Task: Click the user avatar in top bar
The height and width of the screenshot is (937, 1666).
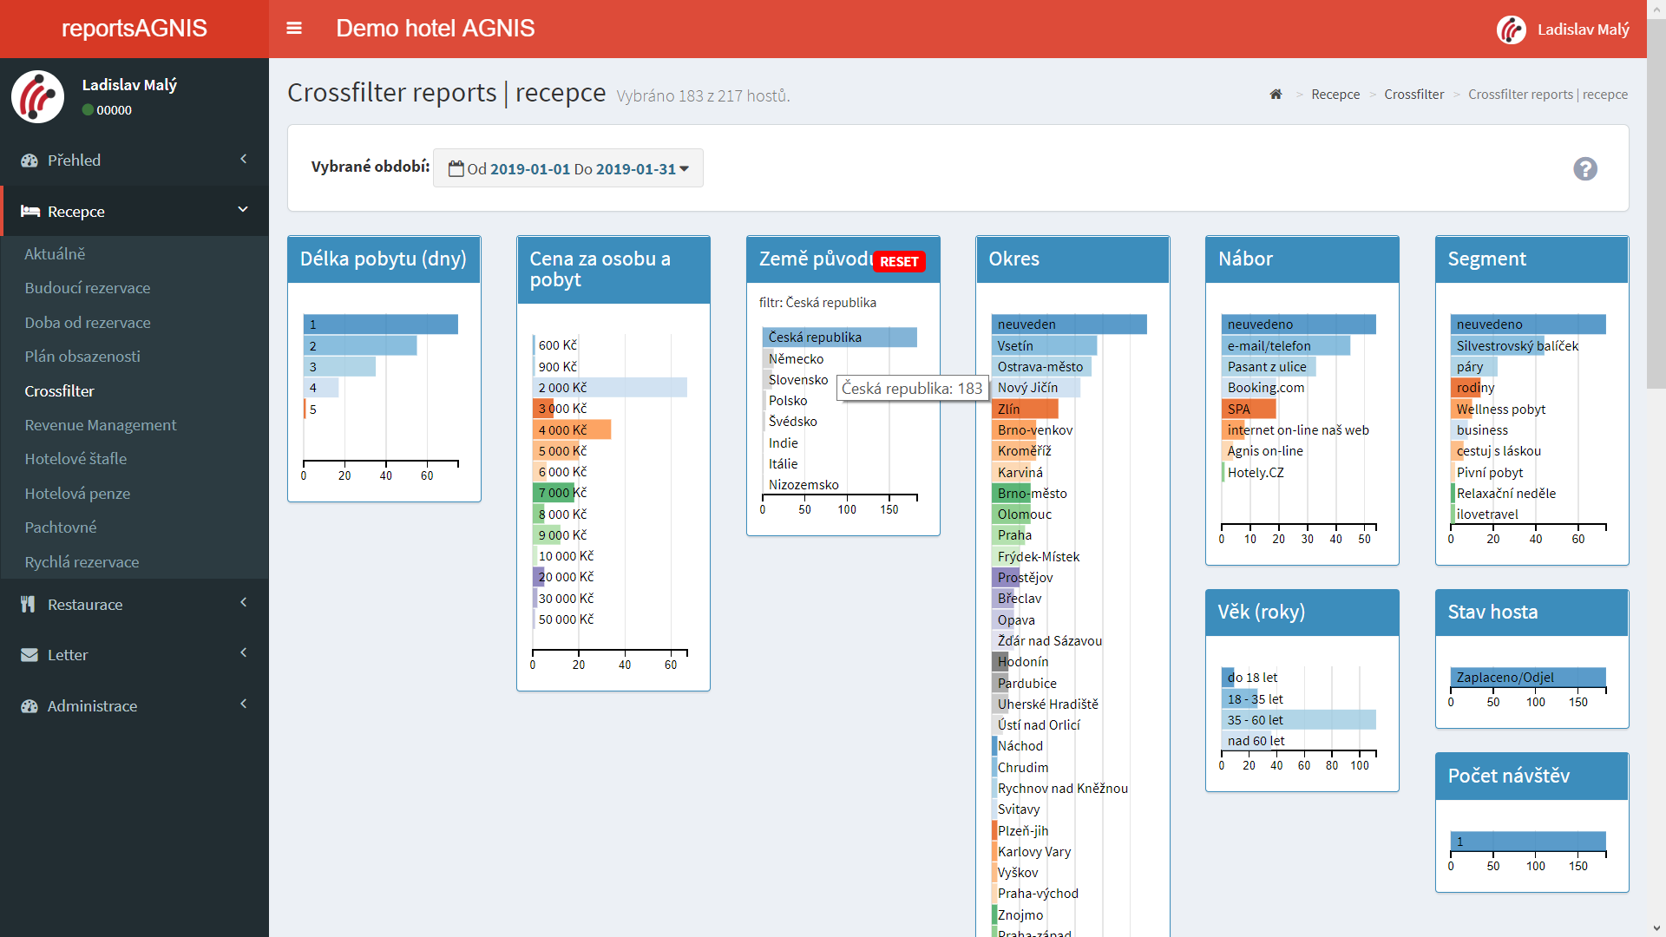Action: 1511,29
